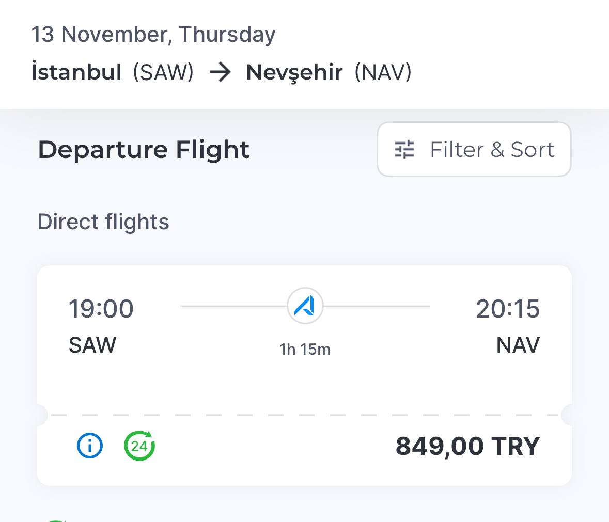Click the route arrow between İstanbul and Nevşehir
Image resolution: width=609 pixels, height=522 pixels.
point(220,72)
